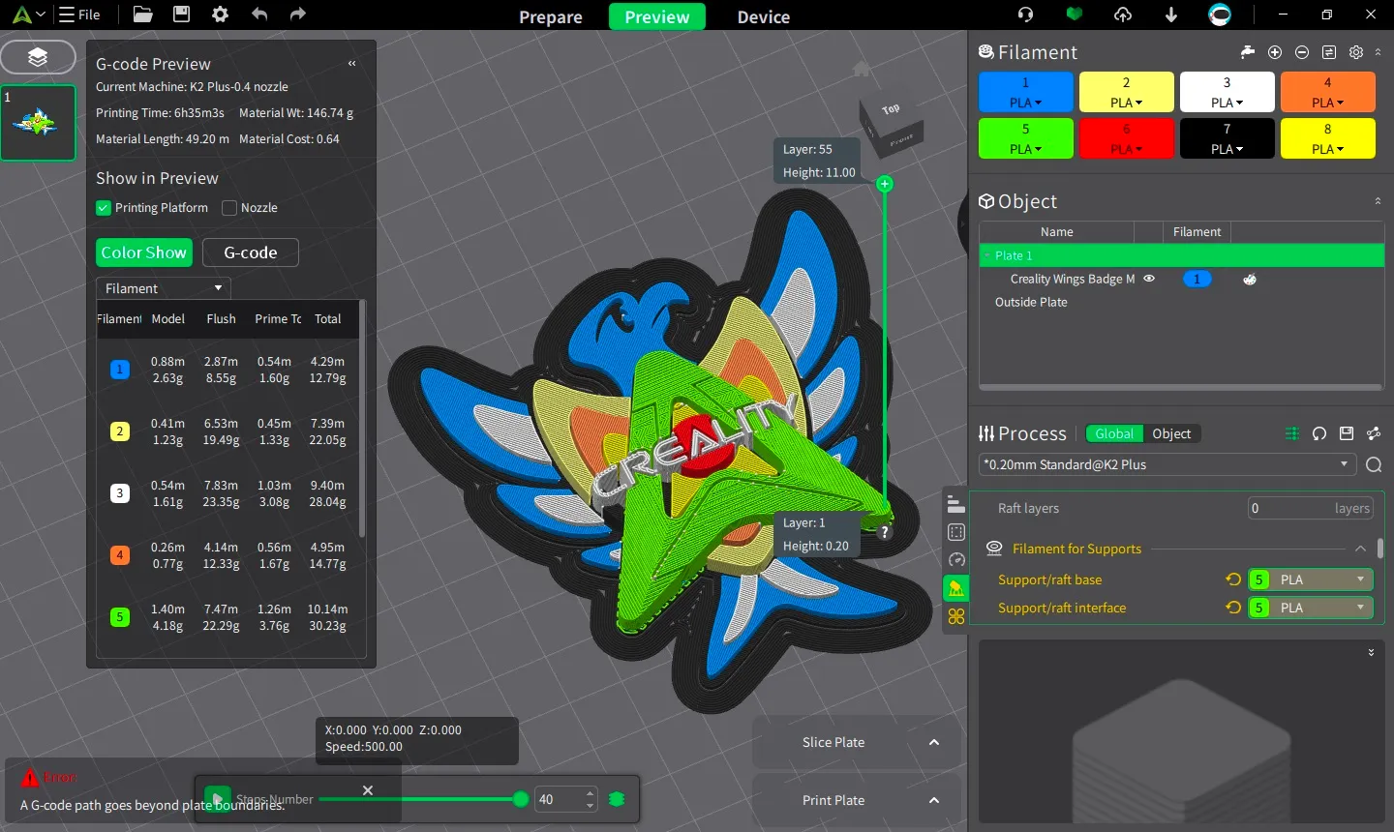Dismiss the error message with X
Viewport: 1394px width, 832px height.
tap(368, 790)
